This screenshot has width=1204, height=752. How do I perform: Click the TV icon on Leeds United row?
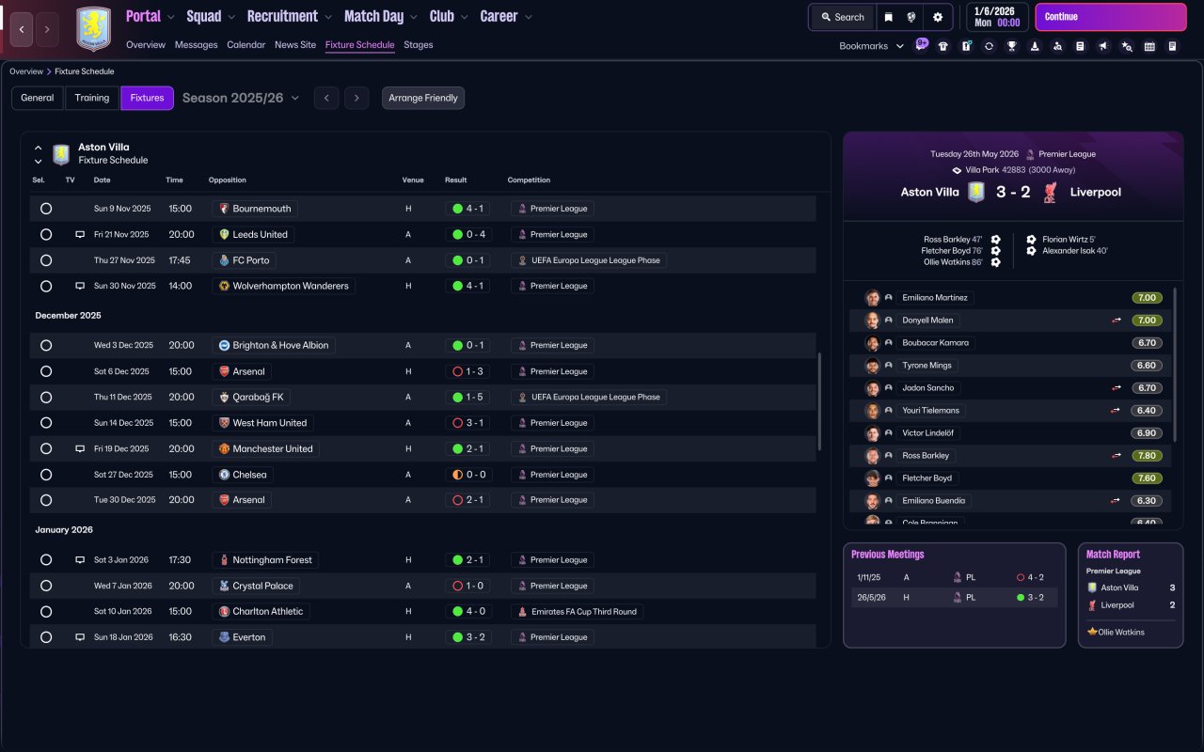pos(80,235)
